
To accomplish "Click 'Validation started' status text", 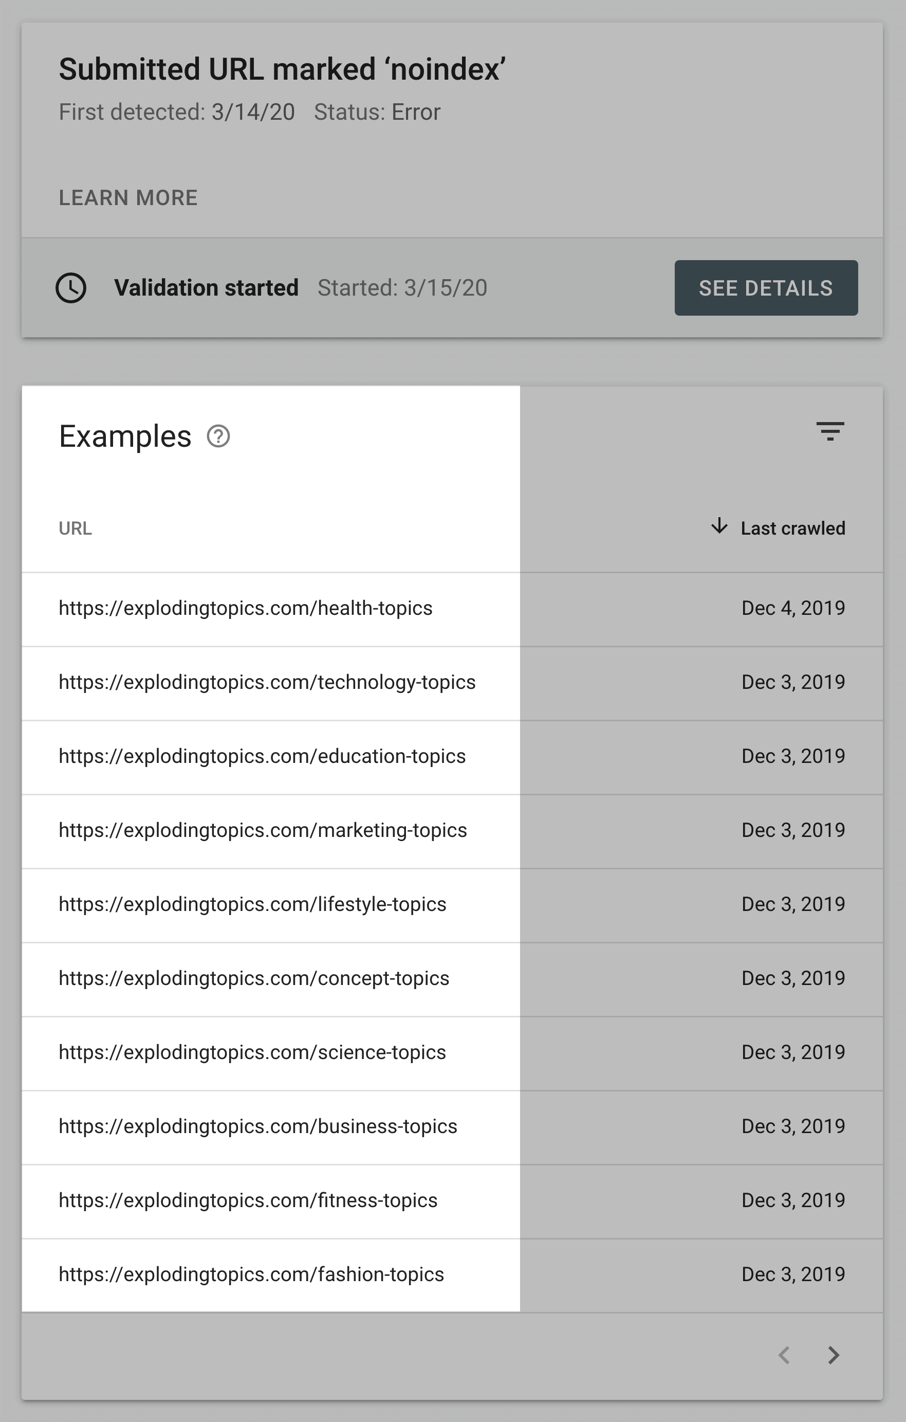I will [x=206, y=287].
